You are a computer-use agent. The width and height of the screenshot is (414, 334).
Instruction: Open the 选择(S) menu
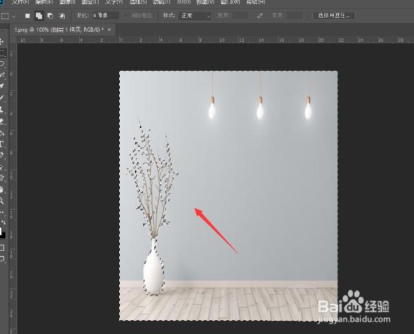pyautogui.click(x=138, y=2)
